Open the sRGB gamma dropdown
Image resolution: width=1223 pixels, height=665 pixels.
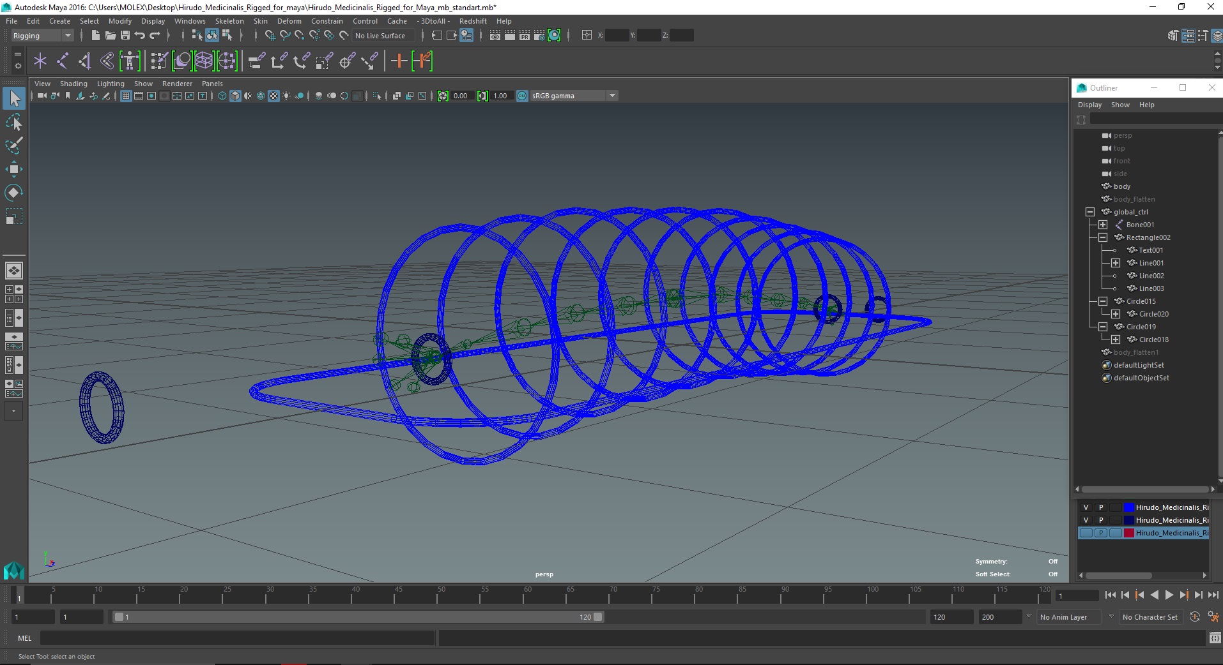[x=574, y=96]
